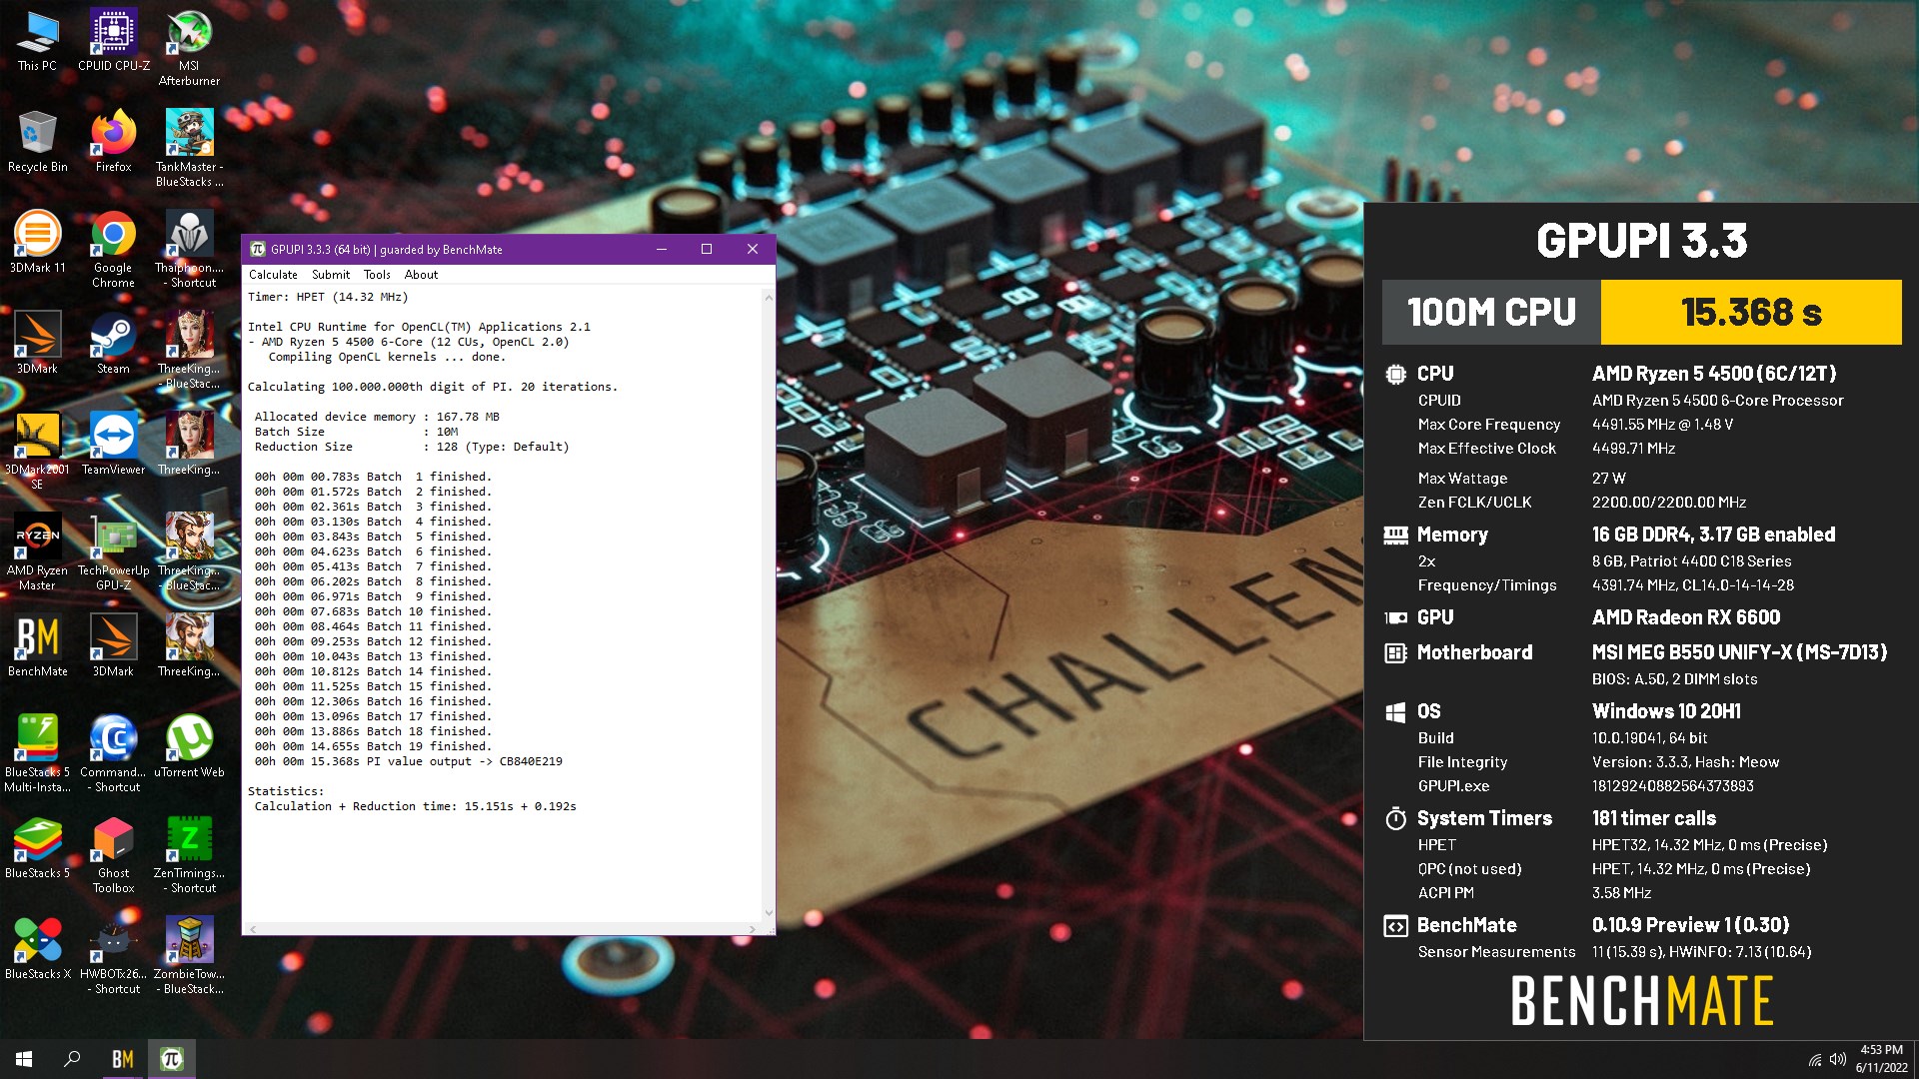Launch BlueStacks X from the desktop
Image resolution: width=1919 pixels, height=1079 pixels.
37,948
